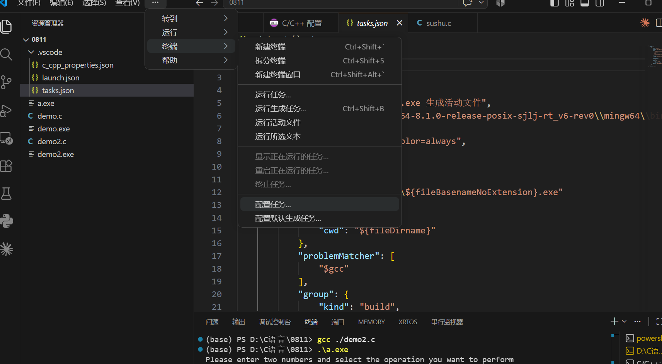Expand the 运行 submenu
662x364 pixels.
(191, 32)
